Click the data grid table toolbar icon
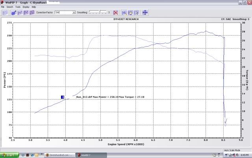Screen dimensions: 252x158 (5, 13)
